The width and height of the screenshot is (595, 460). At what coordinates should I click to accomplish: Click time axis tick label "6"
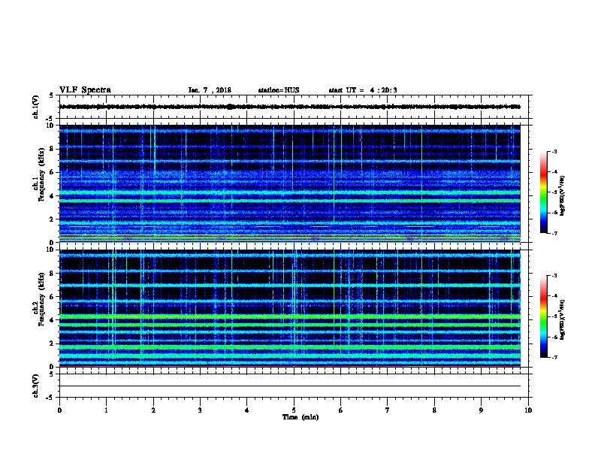tap(341, 410)
